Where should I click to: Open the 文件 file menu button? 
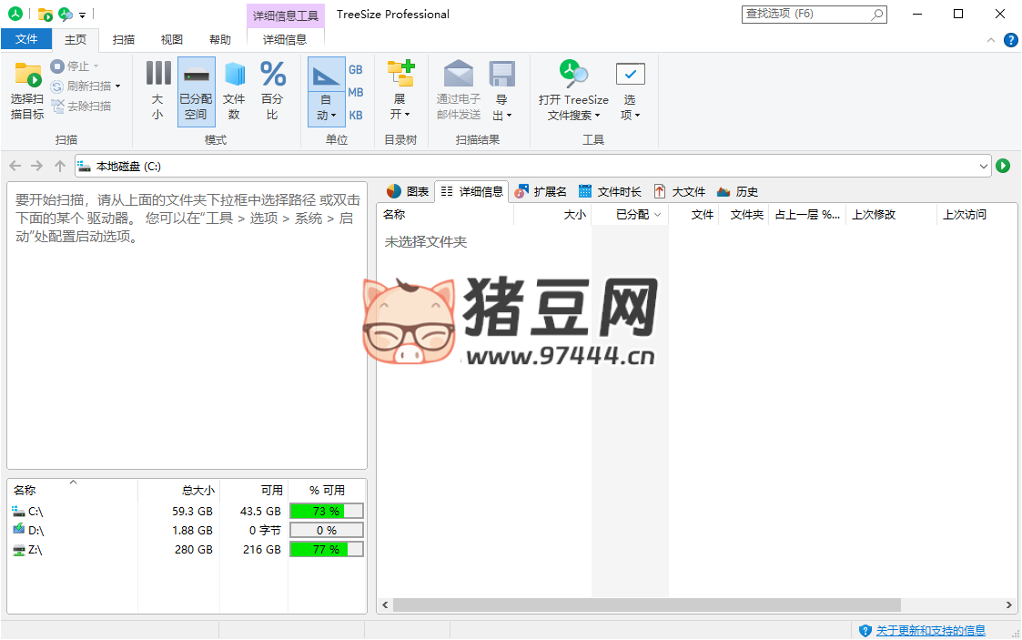click(x=26, y=39)
